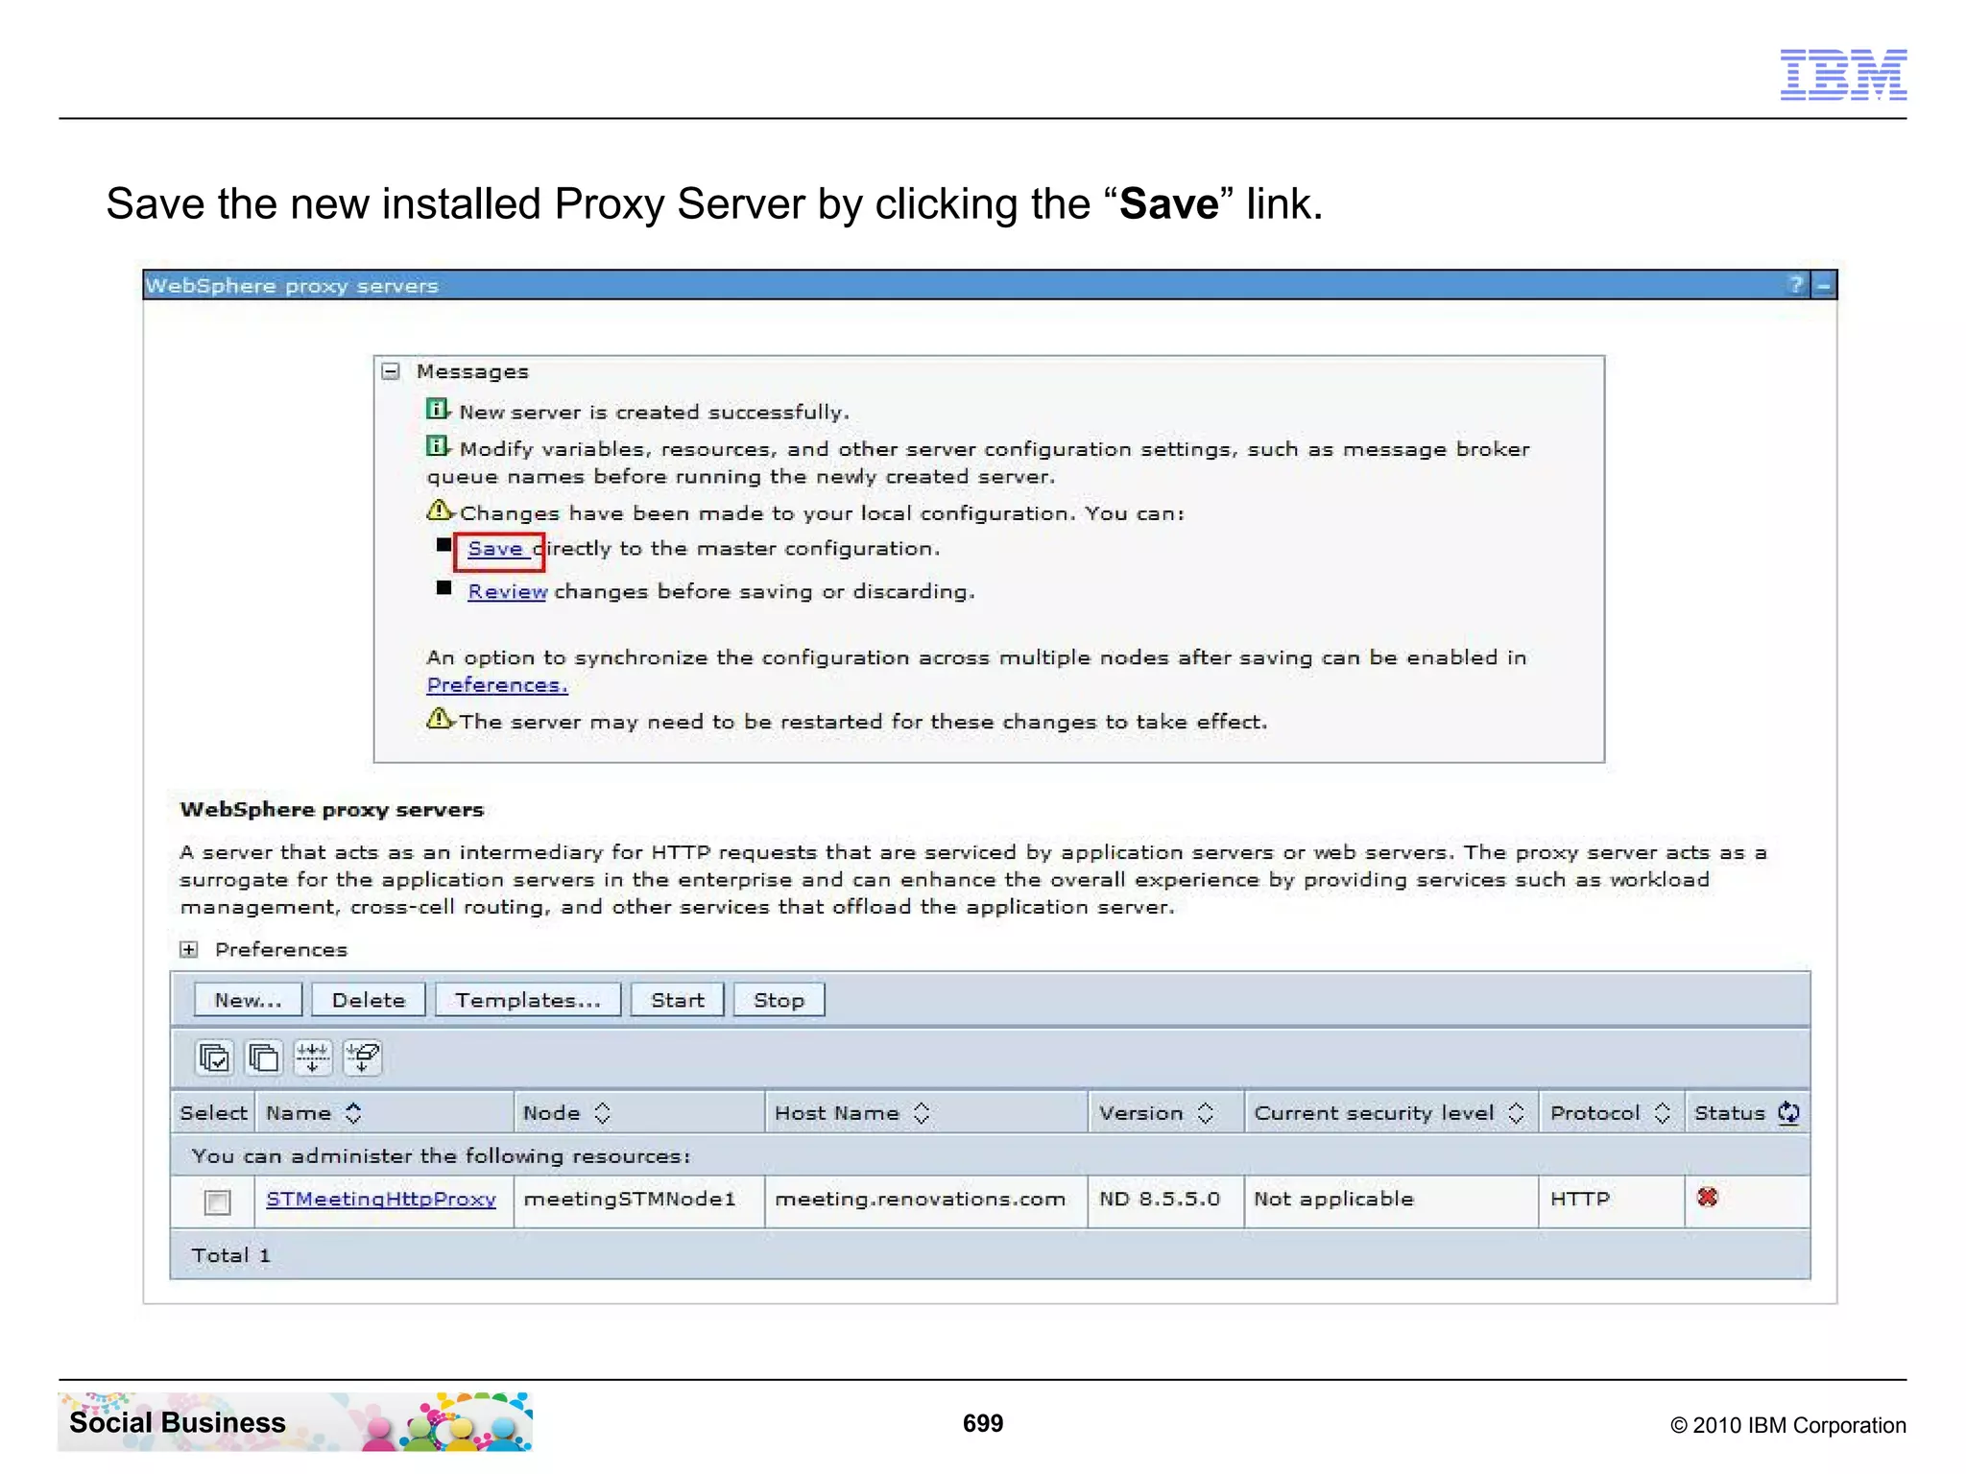The image size is (1966, 1474).
Task: Expand the Preferences section
Action: click(189, 950)
